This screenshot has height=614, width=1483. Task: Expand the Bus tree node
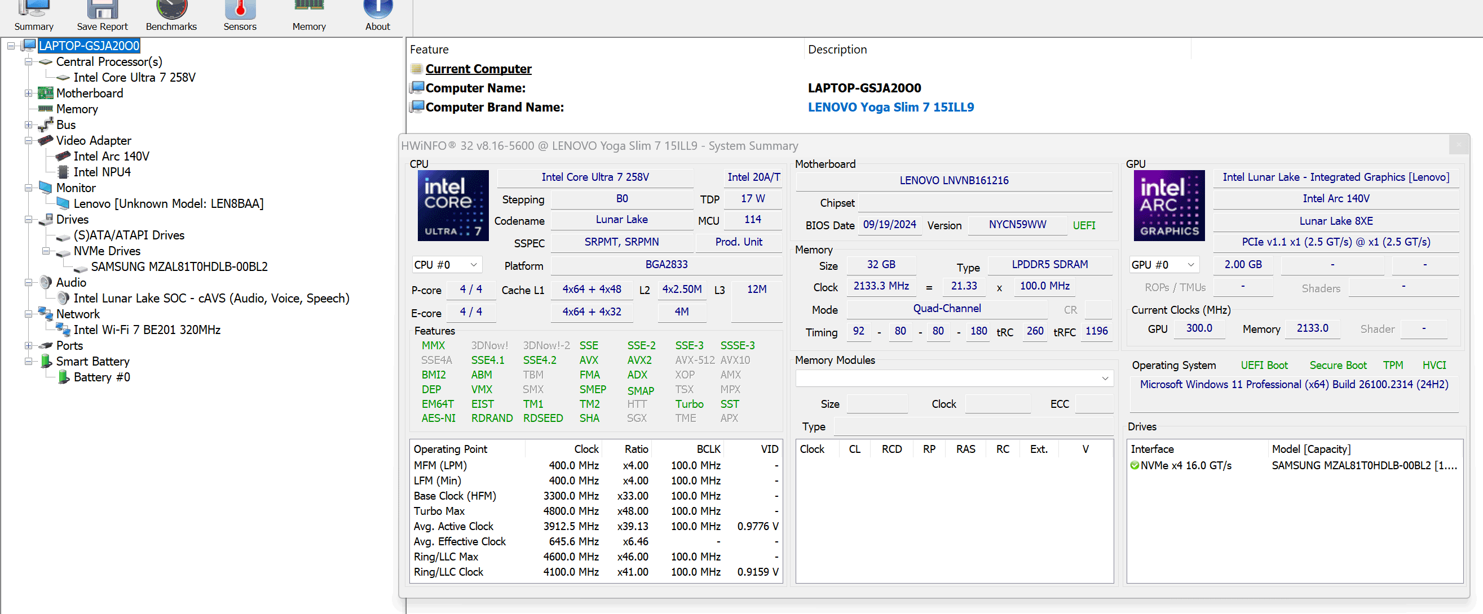(28, 124)
